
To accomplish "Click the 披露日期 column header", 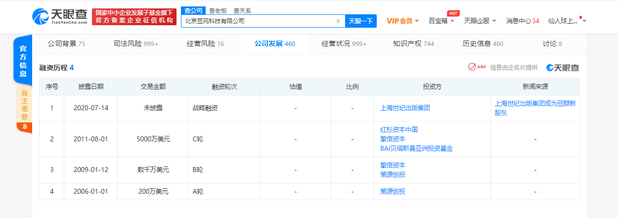I will 91,87.
